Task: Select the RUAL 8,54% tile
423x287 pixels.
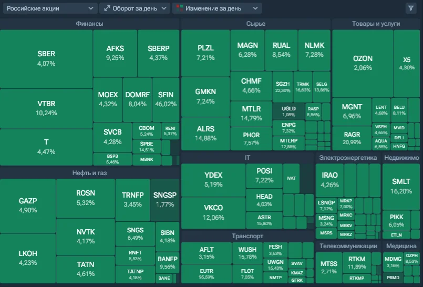Action: (x=281, y=50)
